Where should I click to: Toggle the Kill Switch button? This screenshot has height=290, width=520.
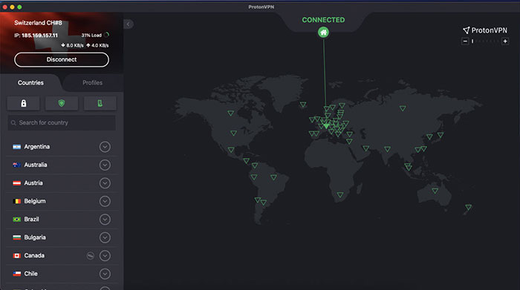coord(100,103)
